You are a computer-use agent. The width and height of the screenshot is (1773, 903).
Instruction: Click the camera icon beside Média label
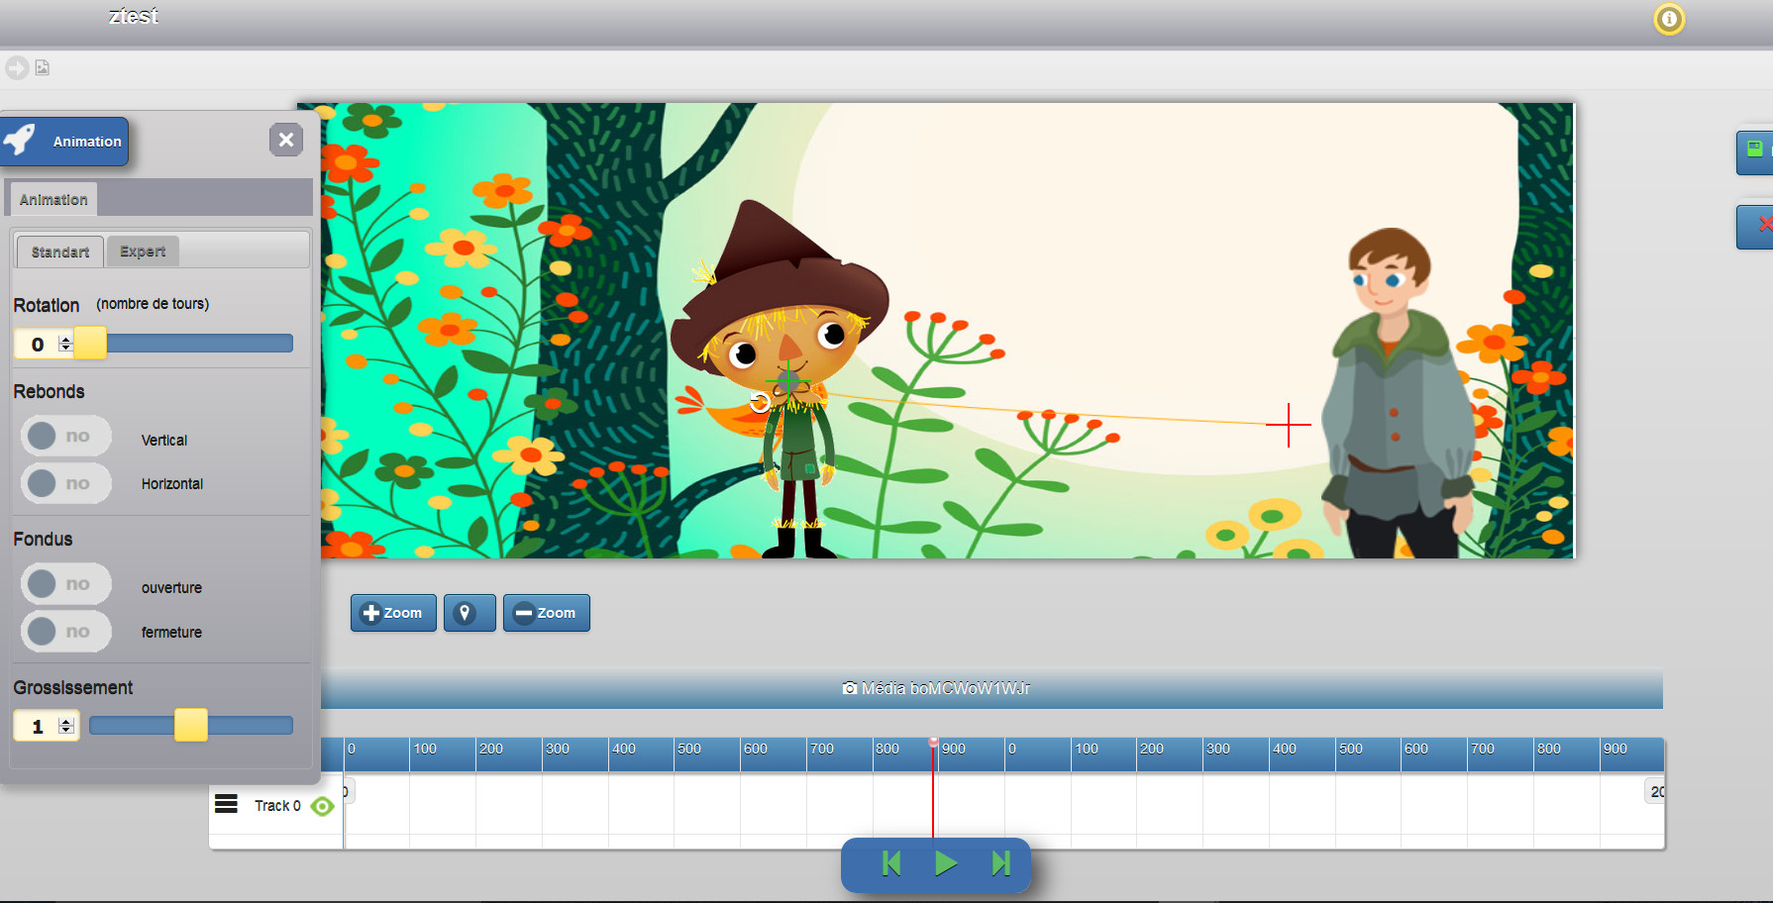pos(850,688)
